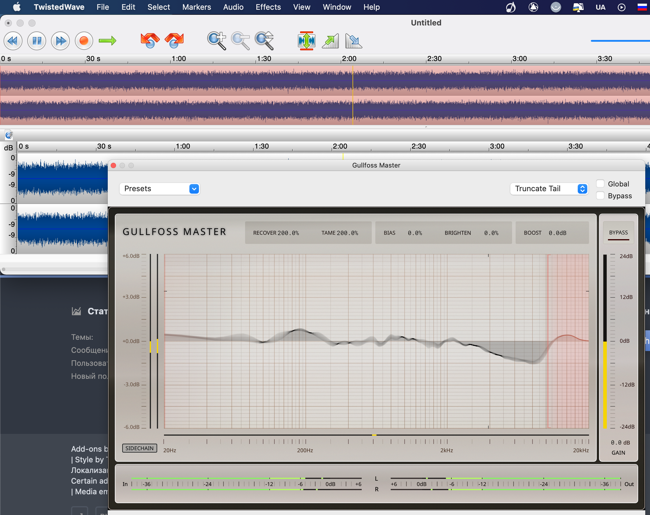Click the BOOST 0.0dB value field
Image resolution: width=650 pixels, height=515 pixels.
(x=557, y=233)
